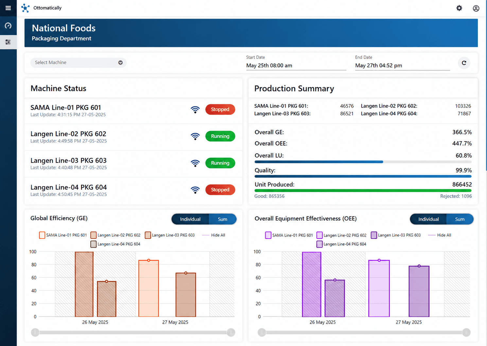Grab the left handle of OEE range slider

click(x=262, y=333)
